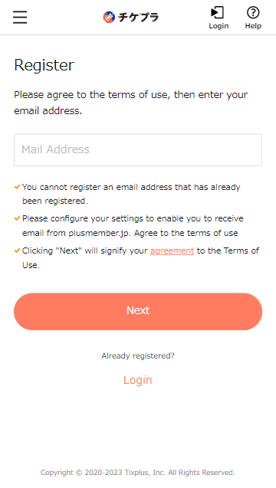Open the agreement Terms of Use link
276x488 pixels.
pyautogui.click(x=172, y=251)
